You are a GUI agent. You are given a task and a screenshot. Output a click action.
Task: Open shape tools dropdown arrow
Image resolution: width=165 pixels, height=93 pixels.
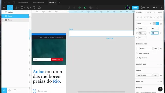[x=24, y=8]
